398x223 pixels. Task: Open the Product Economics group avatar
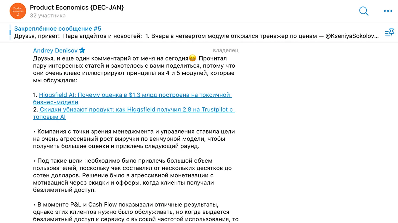click(x=18, y=11)
